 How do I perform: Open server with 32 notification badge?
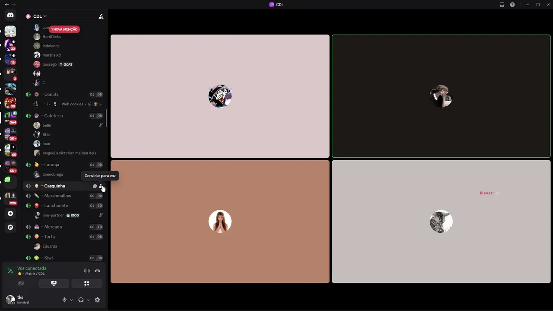point(10,45)
